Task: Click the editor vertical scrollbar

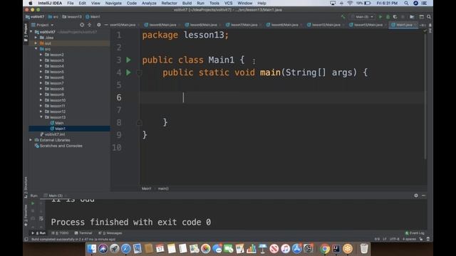Action: click(425, 96)
